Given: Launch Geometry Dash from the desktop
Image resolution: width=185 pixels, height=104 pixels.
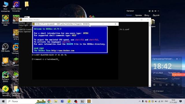Looking at the screenshot, I should (x=5, y=20).
